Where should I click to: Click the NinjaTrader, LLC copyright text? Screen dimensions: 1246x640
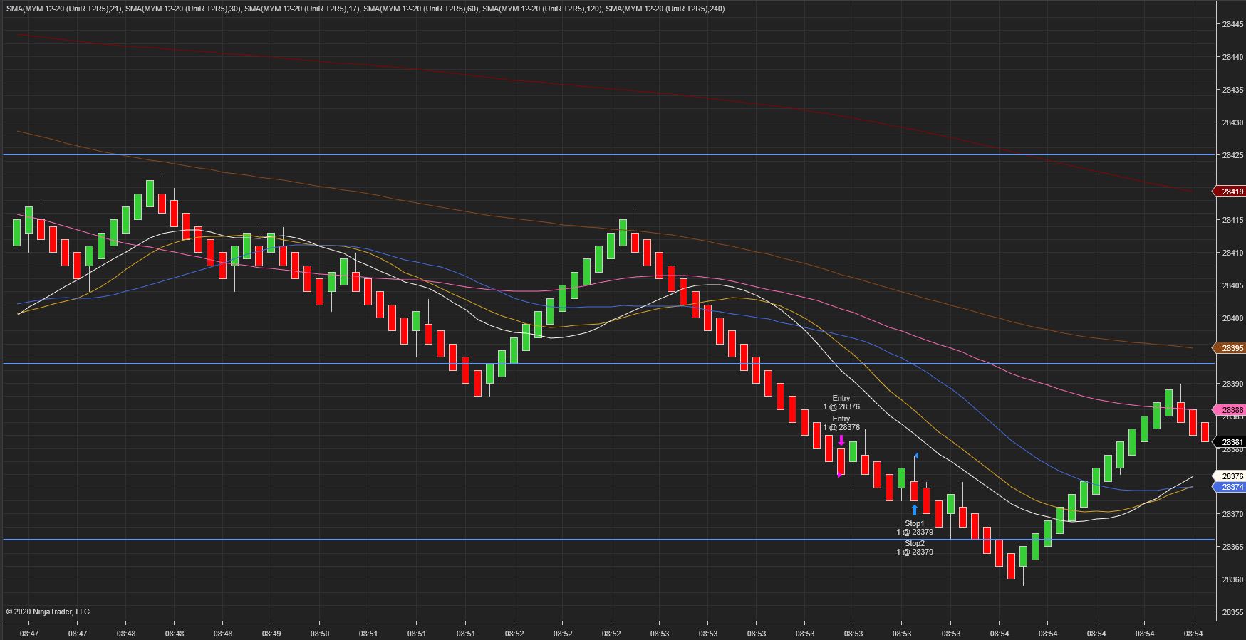click(x=48, y=612)
